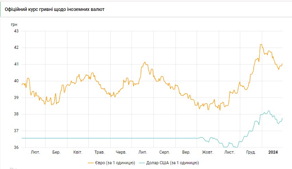
Task: Select the Лип. label on the x-axis
Action: tap(143, 152)
